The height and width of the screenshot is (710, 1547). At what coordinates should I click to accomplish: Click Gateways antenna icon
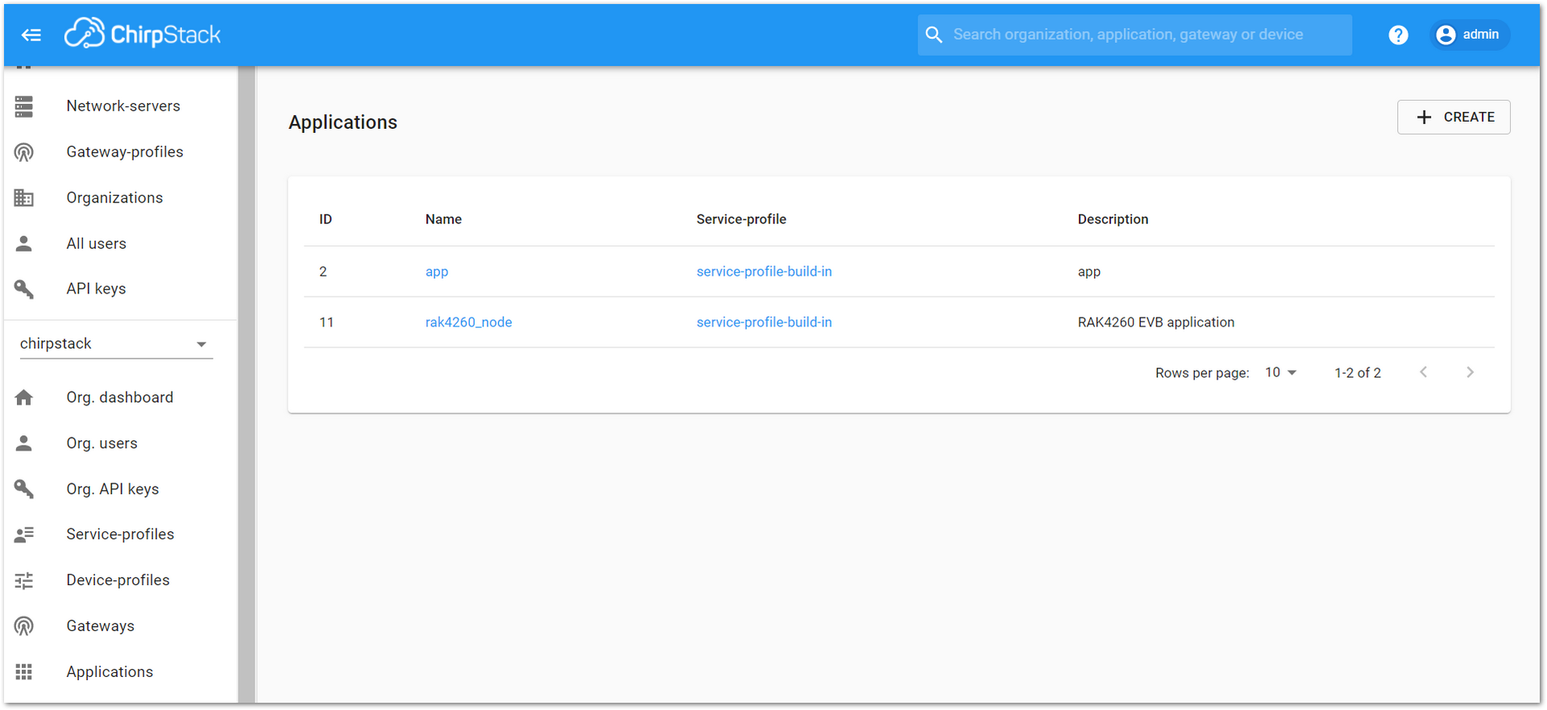coord(24,626)
